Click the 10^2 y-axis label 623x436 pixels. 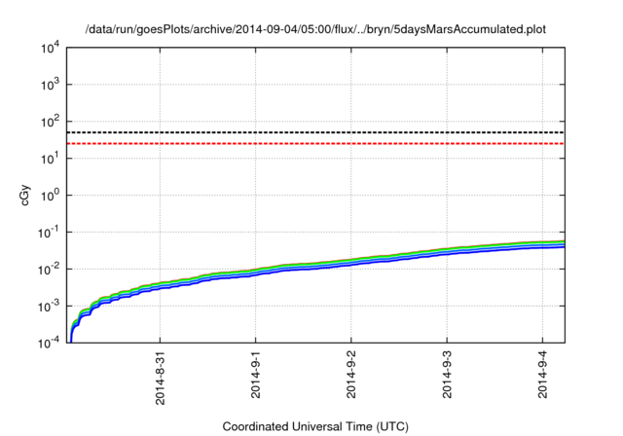(51, 122)
